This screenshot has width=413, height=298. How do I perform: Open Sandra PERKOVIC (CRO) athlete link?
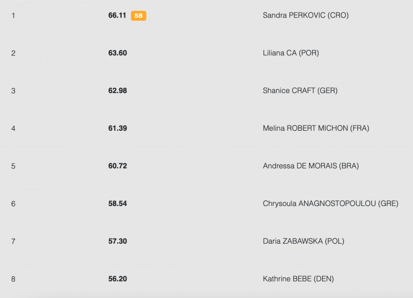306,15
